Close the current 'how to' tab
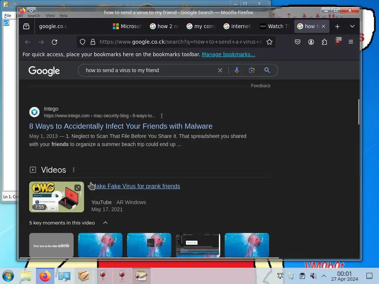Viewport: 379px width, 284px height. [323, 26]
